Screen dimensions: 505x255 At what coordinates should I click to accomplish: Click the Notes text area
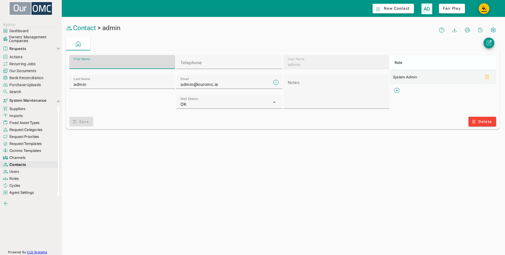click(x=336, y=92)
